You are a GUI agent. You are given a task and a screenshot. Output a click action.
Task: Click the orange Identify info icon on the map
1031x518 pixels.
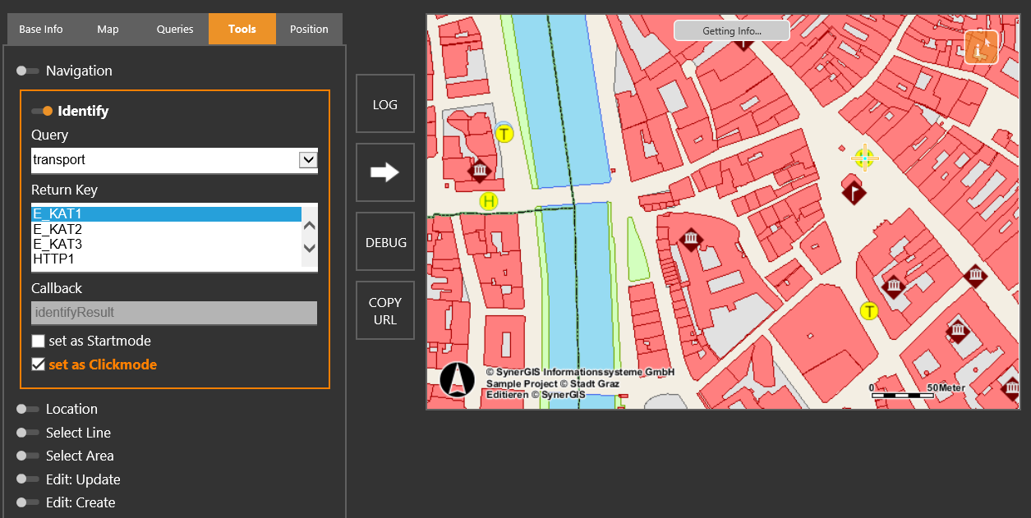point(981,47)
